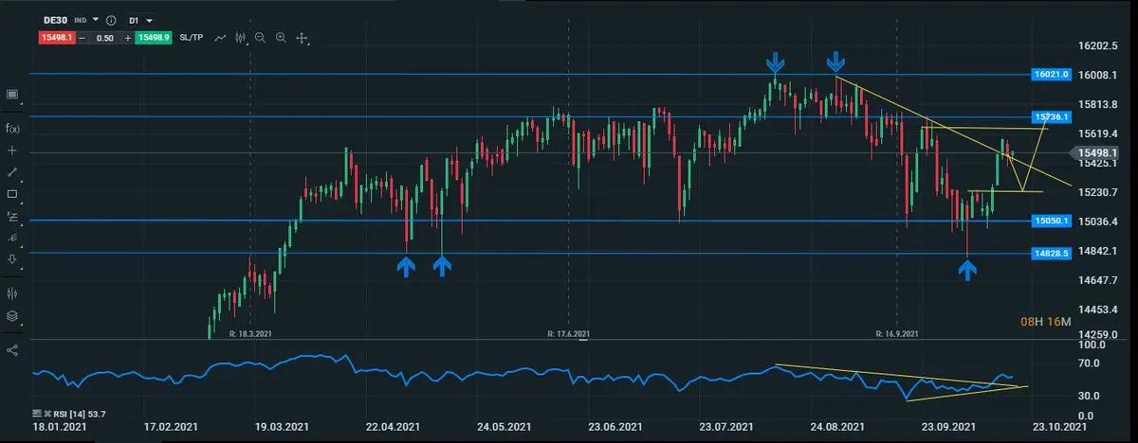Viewport: 1138px width, 443px height.
Task: Open the f(x) indicators menu
Action: [12, 129]
